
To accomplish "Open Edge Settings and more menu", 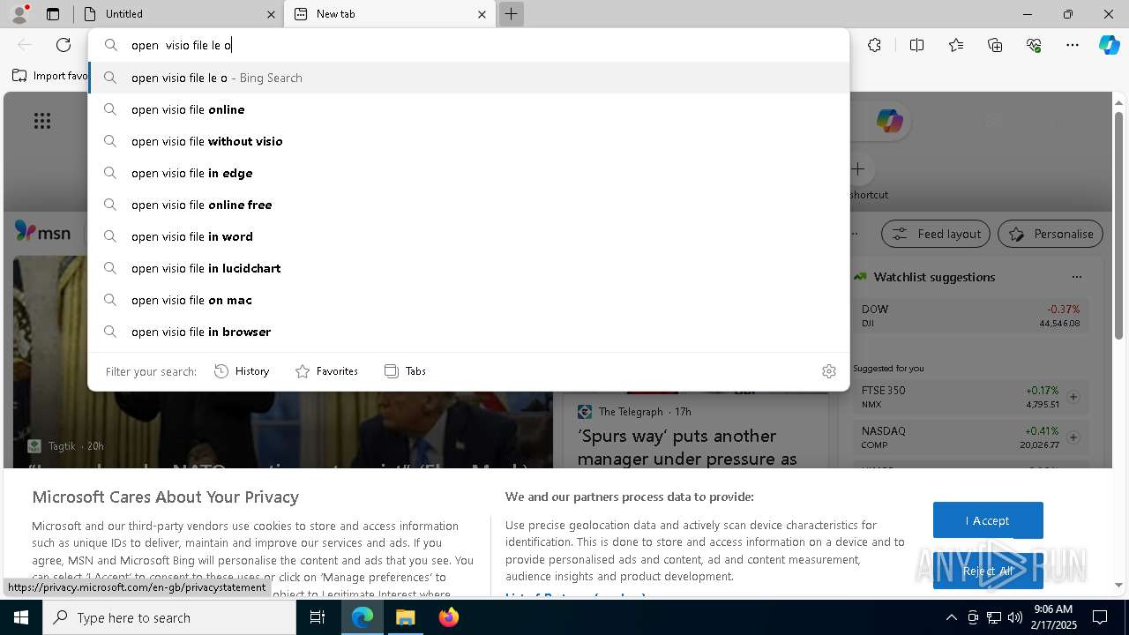I will (1073, 45).
